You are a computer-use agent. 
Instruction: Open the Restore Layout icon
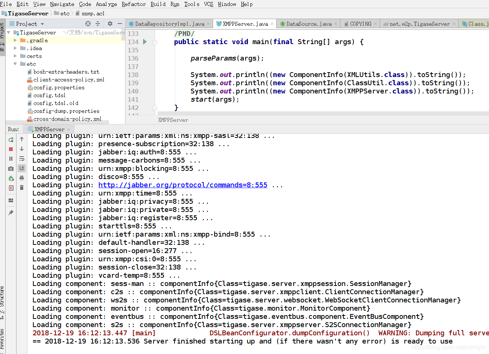[11, 200]
